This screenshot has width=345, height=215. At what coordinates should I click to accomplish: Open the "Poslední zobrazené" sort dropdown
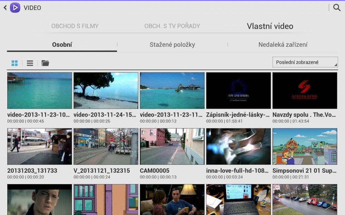coord(305,62)
